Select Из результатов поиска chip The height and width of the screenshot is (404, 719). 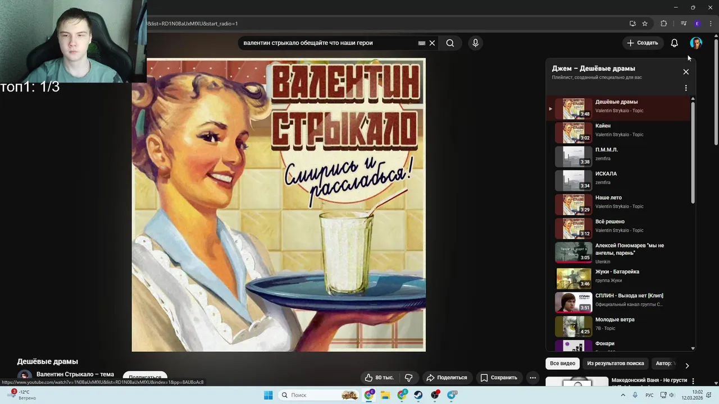click(x=616, y=364)
